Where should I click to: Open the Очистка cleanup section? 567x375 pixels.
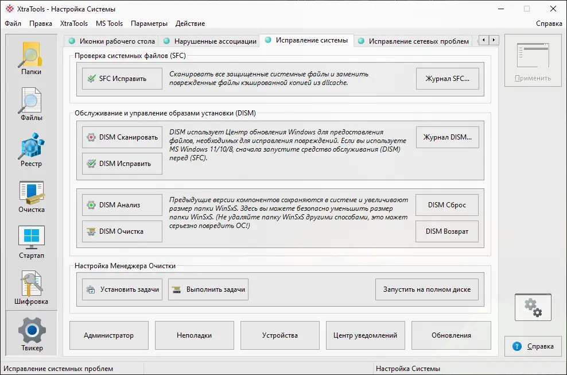tap(31, 196)
